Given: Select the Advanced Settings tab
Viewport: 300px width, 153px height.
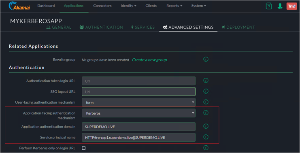Looking at the screenshot, I should click(188, 28).
